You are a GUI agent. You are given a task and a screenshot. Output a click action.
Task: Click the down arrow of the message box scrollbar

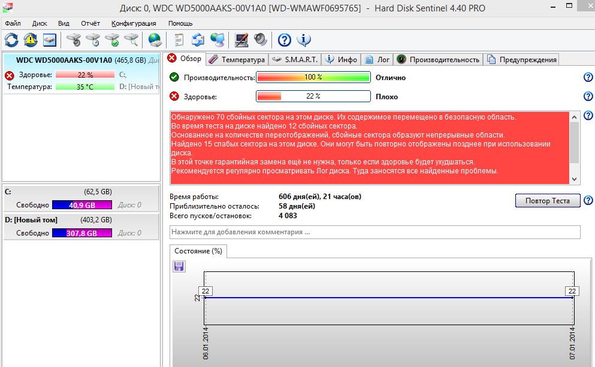[x=574, y=179]
